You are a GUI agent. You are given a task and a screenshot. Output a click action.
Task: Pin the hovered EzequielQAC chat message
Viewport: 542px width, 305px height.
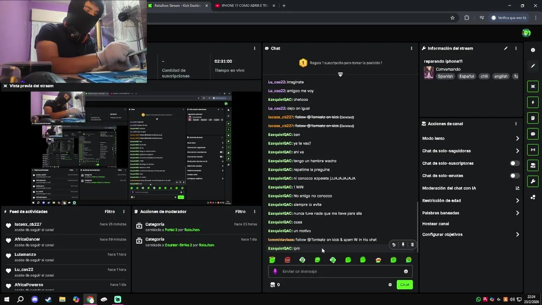403,244
